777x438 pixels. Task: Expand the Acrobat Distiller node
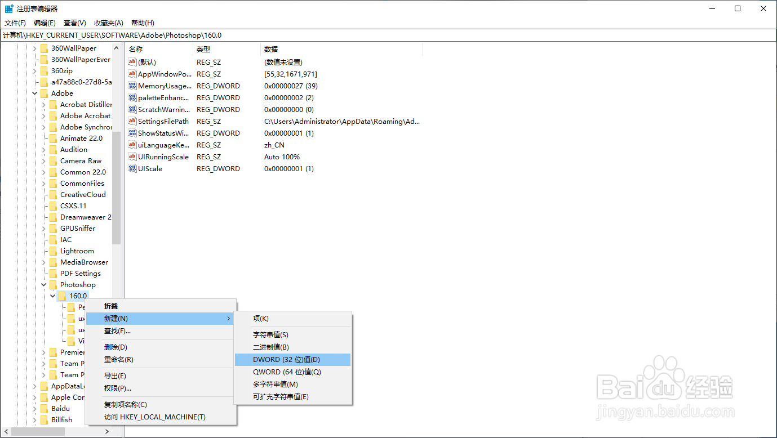(x=44, y=104)
